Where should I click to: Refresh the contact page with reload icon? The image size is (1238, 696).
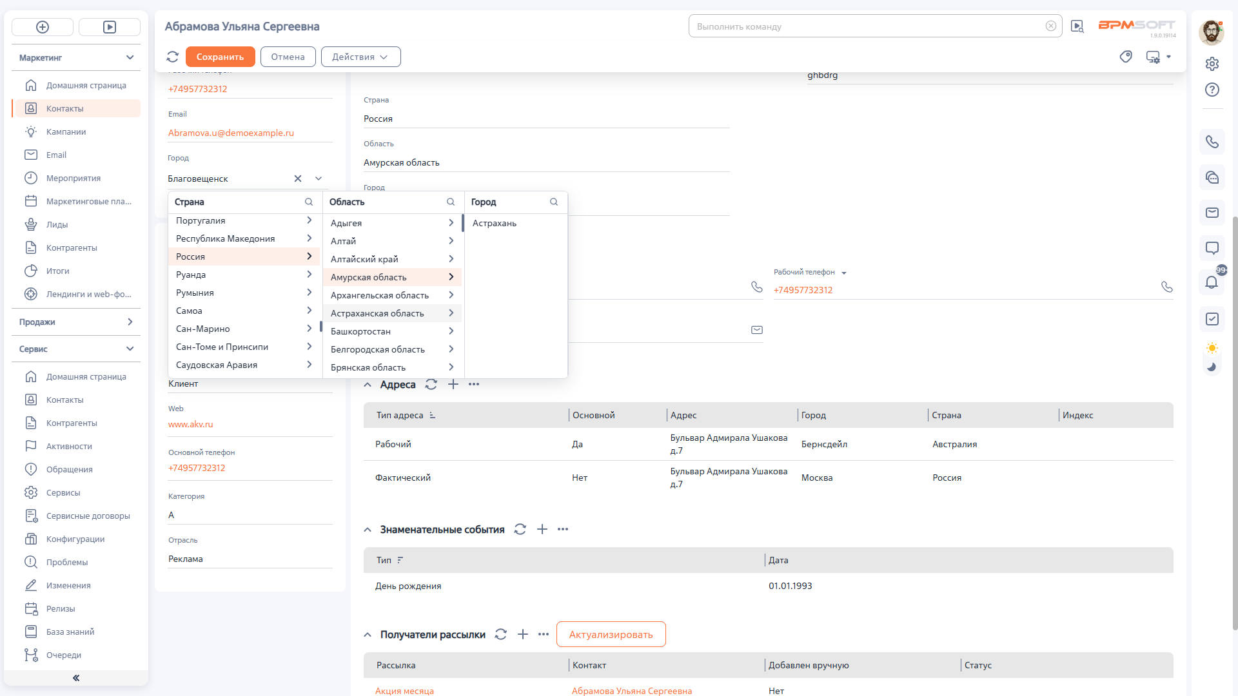tap(172, 57)
